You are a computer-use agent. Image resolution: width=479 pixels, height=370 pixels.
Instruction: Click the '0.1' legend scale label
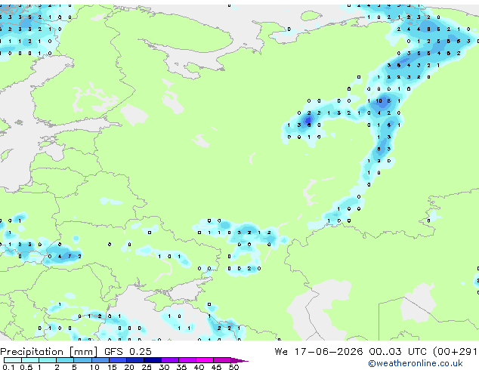(8, 367)
